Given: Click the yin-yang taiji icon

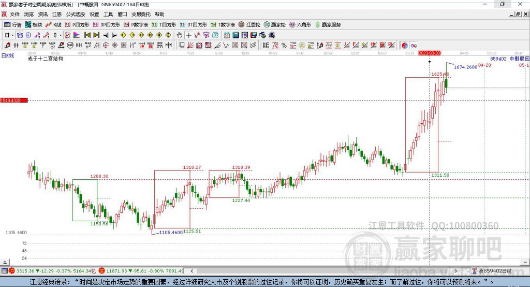Looking at the screenshot, I should (x=405, y=45).
